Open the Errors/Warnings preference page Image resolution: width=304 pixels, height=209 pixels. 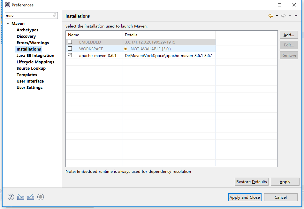click(33, 43)
